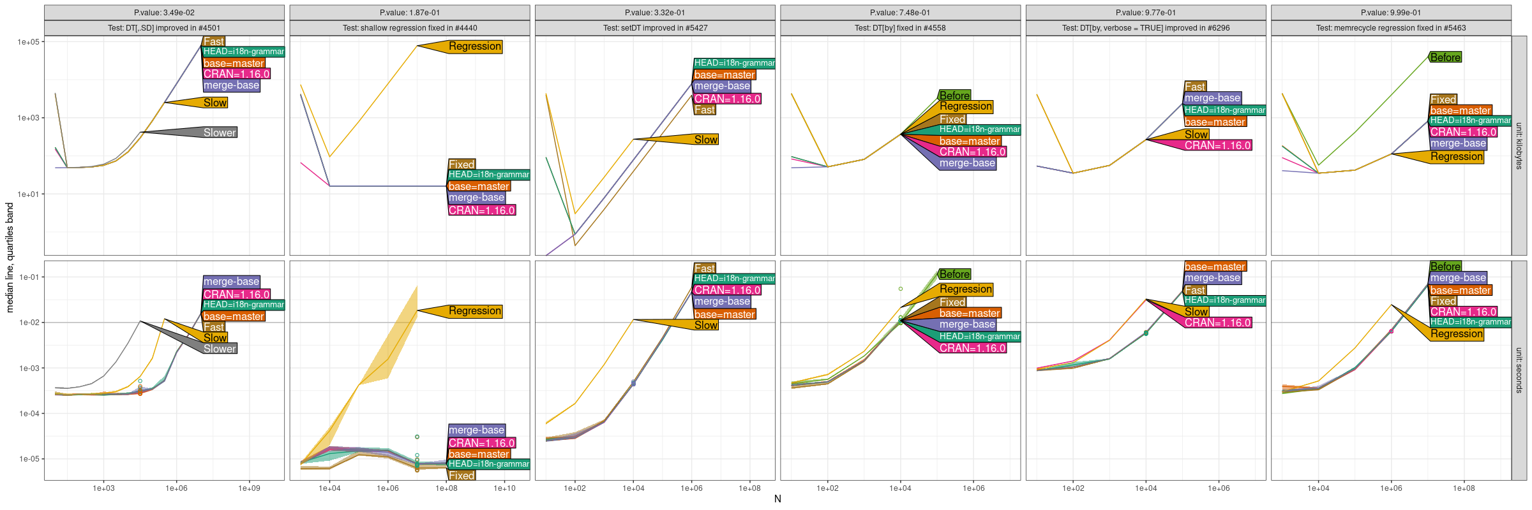This screenshot has width=1532, height=510.
Task: Click 'Slow' label in DT[by, verbose] seconds panel
Action: [1196, 312]
